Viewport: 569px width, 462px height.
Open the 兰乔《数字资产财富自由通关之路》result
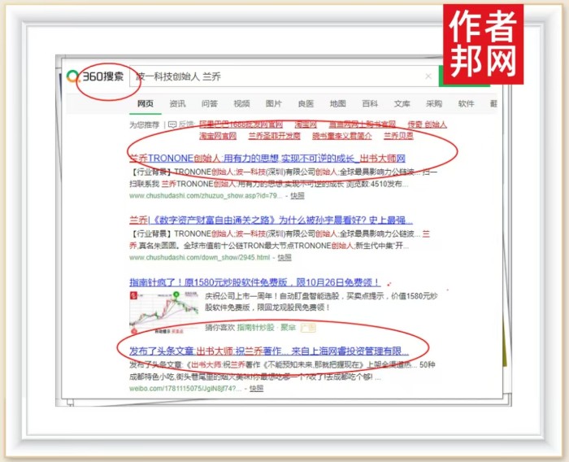pyautogui.click(x=270, y=220)
